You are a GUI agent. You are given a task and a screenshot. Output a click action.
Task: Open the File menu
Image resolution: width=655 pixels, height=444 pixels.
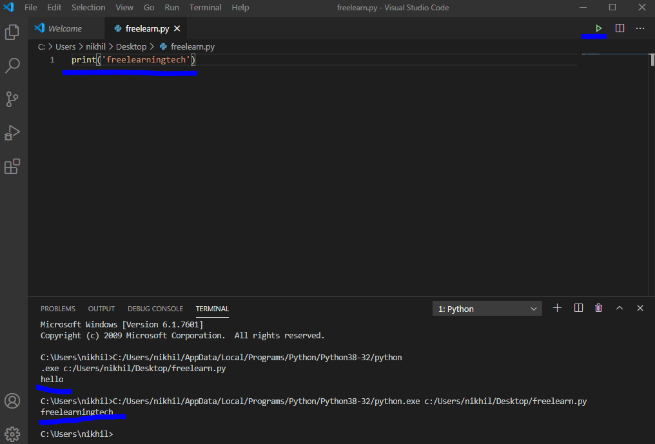point(30,8)
